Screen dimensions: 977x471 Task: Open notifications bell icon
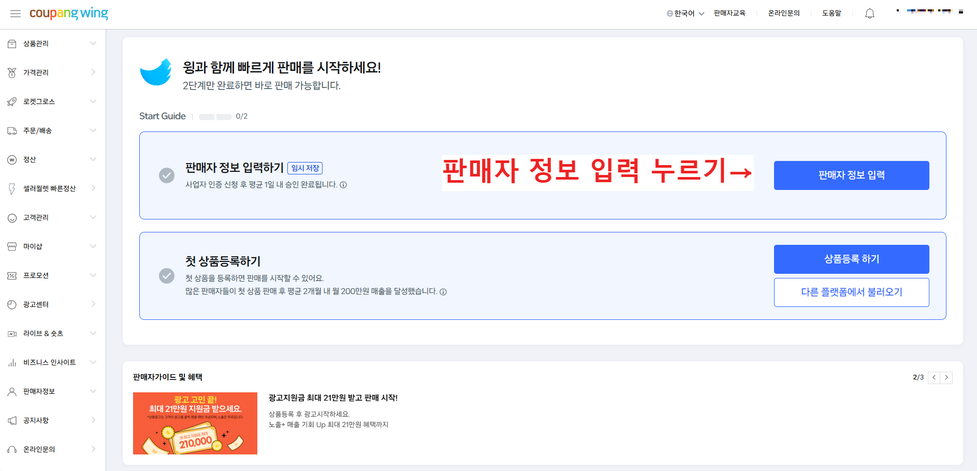(870, 13)
